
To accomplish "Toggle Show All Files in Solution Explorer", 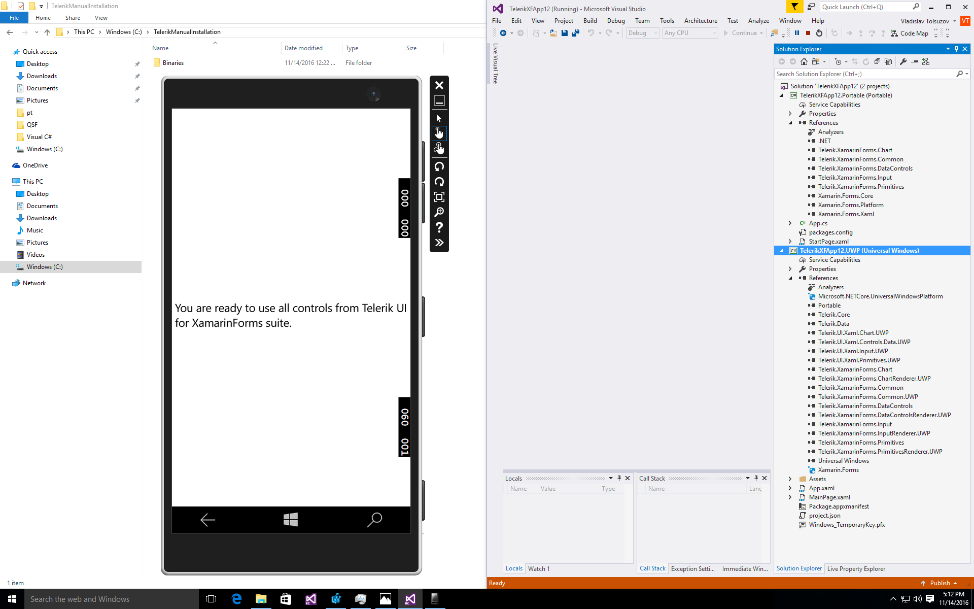I will click(x=888, y=61).
